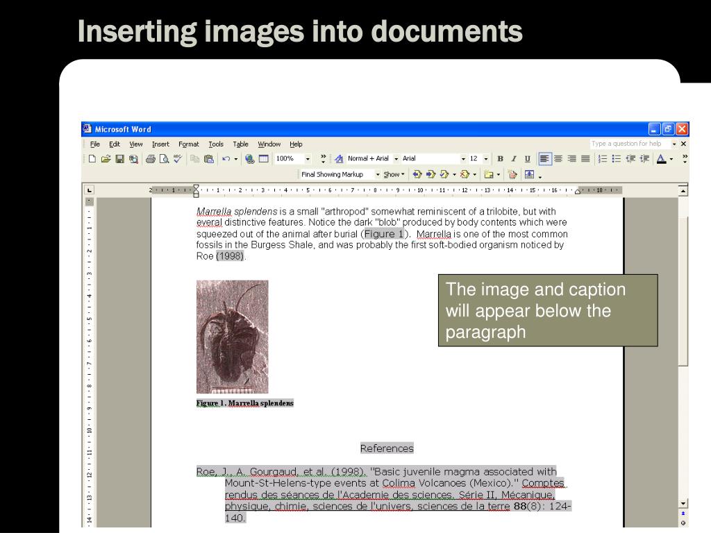Image resolution: width=711 pixels, height=533 pixels.
Task: Open the Table menu
Action: 240,144
